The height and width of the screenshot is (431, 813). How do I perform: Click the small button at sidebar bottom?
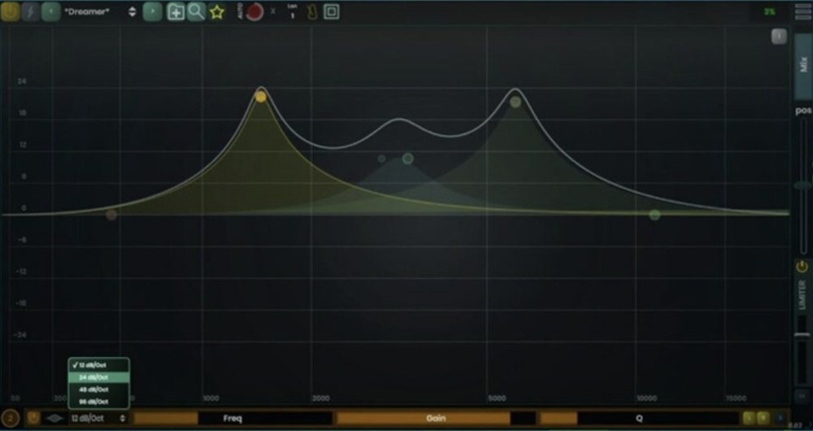[x=802, y=396]
